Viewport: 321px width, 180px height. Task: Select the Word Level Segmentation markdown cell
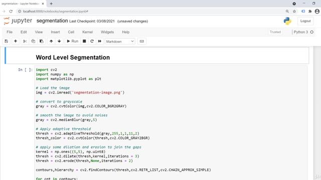(x=156, y=55)
